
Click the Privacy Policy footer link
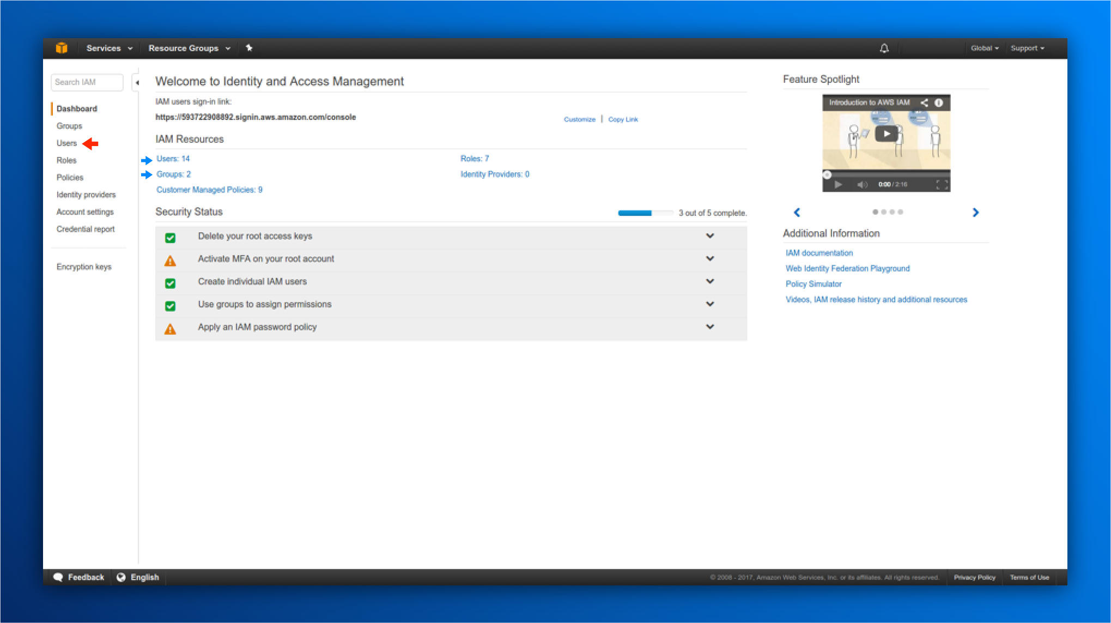(x=974, y=577)
